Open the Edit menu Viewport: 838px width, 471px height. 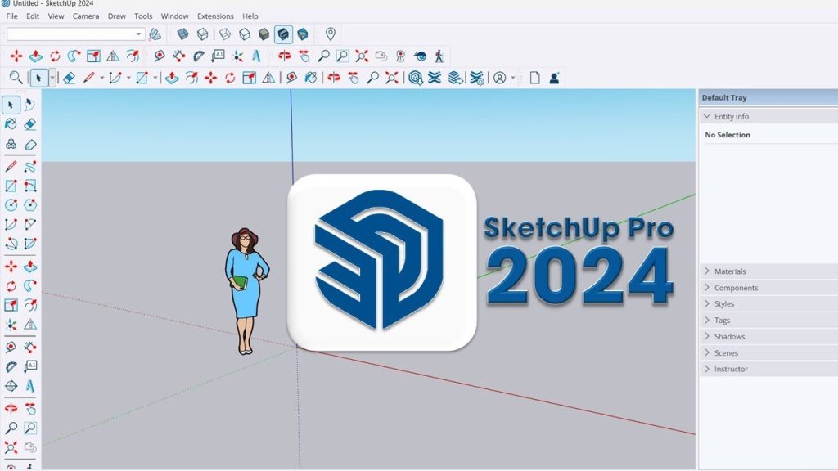(x=33, y=16)
